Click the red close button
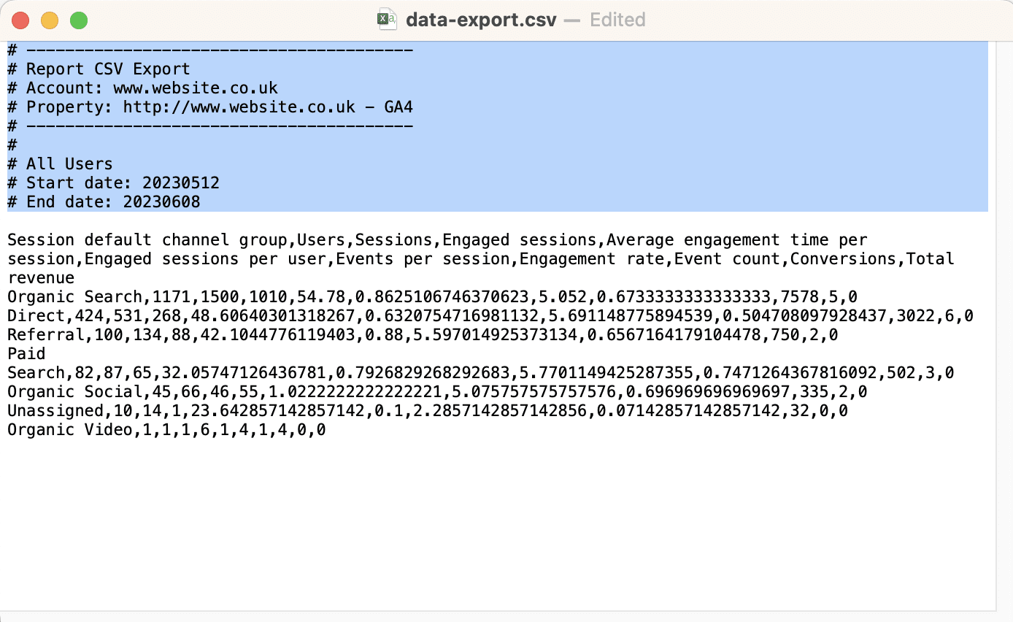Image resolution: width=1013 pixels, height=622 pixels. tap(20, 20)
